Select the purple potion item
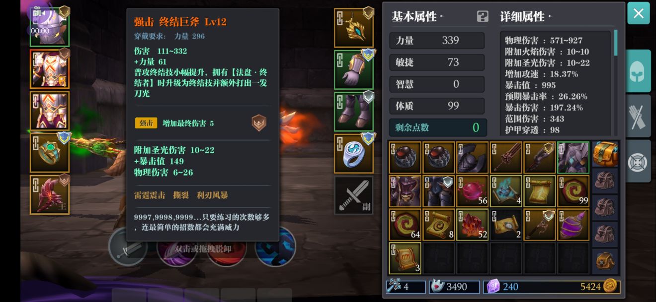This screenshot has height=302, width=656. [574, 225]
